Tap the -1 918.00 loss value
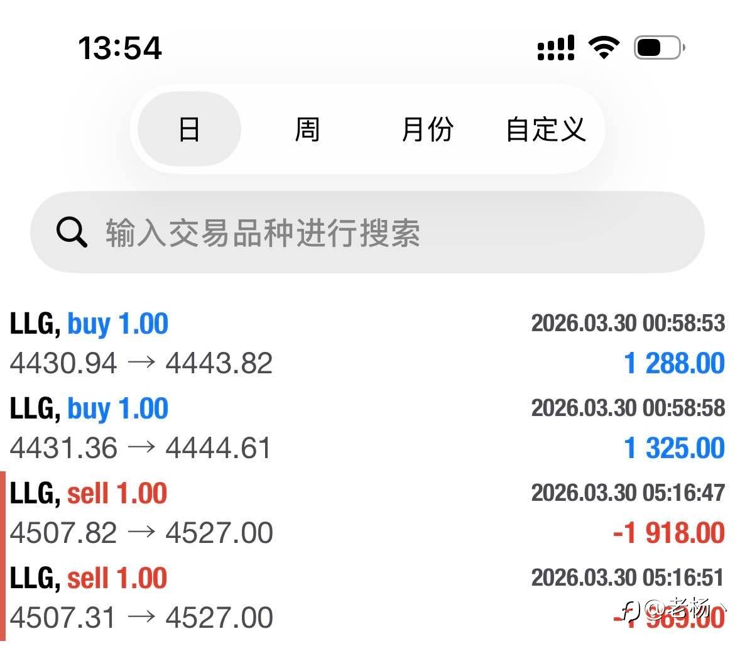This screenshot has height=646, width=735. (x=668, y=534)
